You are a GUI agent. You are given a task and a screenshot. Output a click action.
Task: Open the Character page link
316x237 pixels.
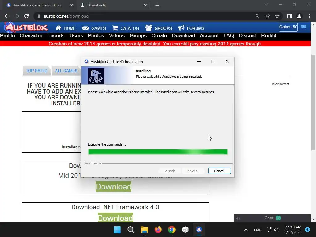pos(31,36)
